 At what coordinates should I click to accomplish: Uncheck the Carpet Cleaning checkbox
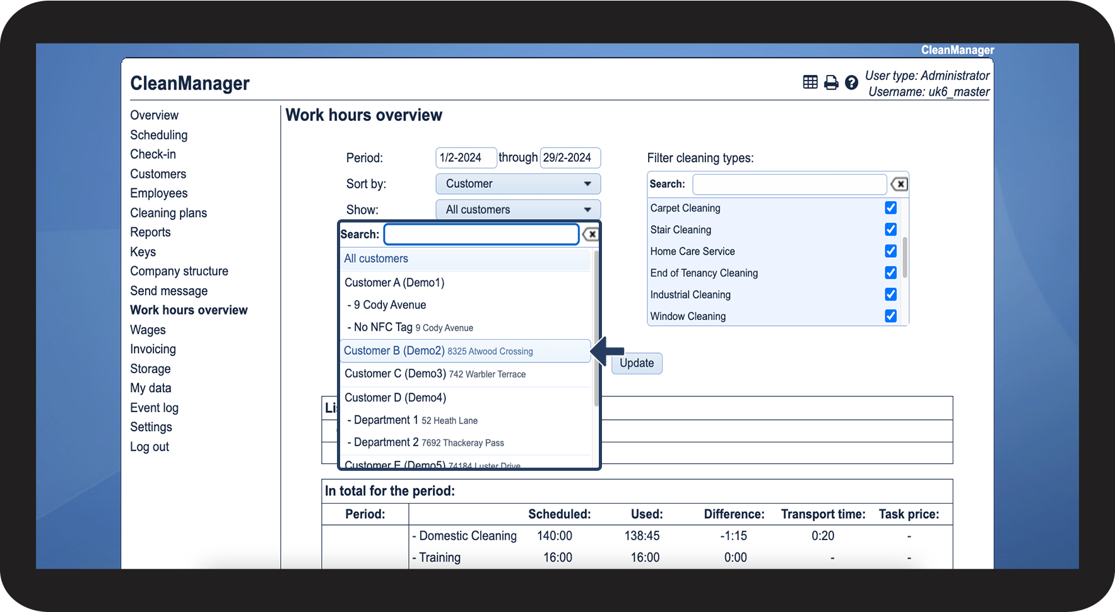coord(890,208)
